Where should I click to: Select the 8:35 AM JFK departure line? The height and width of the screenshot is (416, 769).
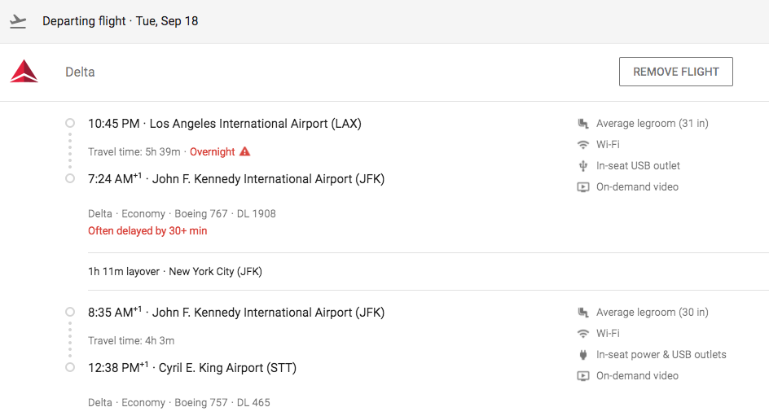pyautogui.click(x=235, y=313)
